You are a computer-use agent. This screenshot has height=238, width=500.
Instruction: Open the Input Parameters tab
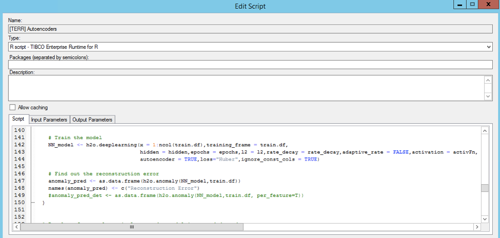[x=49, y=120]
